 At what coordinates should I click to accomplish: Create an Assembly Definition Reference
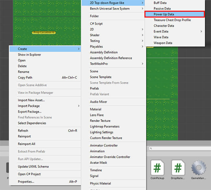[x=113, y=58]
